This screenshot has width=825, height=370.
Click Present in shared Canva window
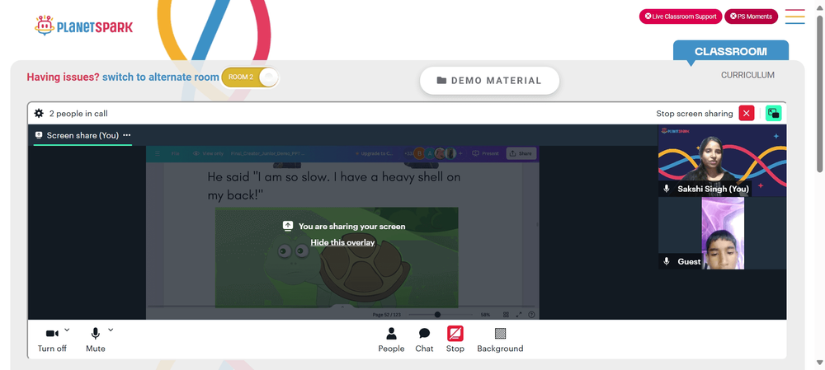(485, 153)
